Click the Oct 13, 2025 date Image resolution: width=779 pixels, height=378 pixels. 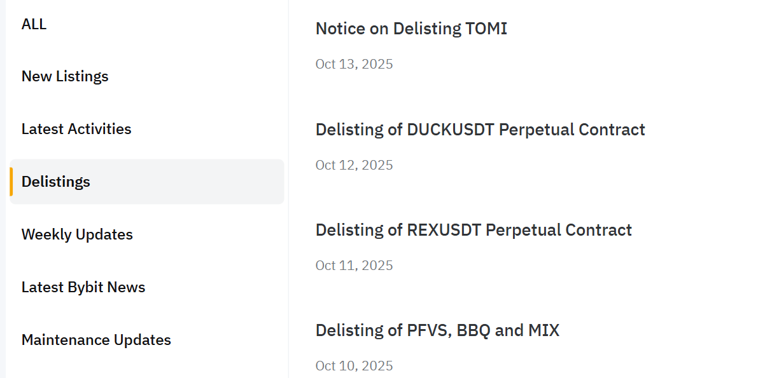(x=354, y=64)
